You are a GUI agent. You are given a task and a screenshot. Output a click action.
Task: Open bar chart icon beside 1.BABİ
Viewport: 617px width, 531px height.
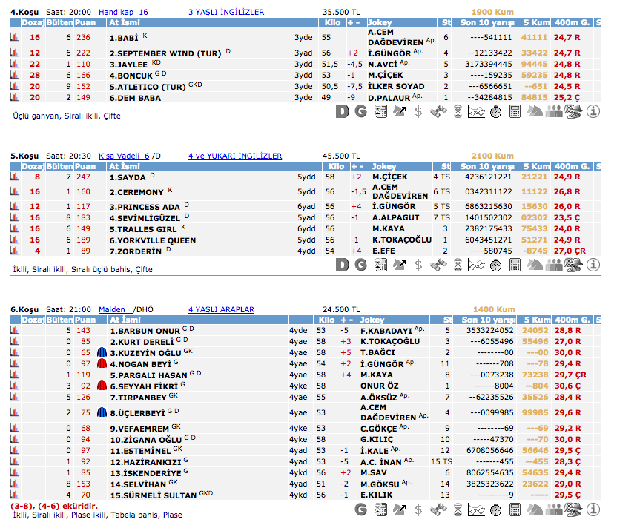(x=14, y=37)
